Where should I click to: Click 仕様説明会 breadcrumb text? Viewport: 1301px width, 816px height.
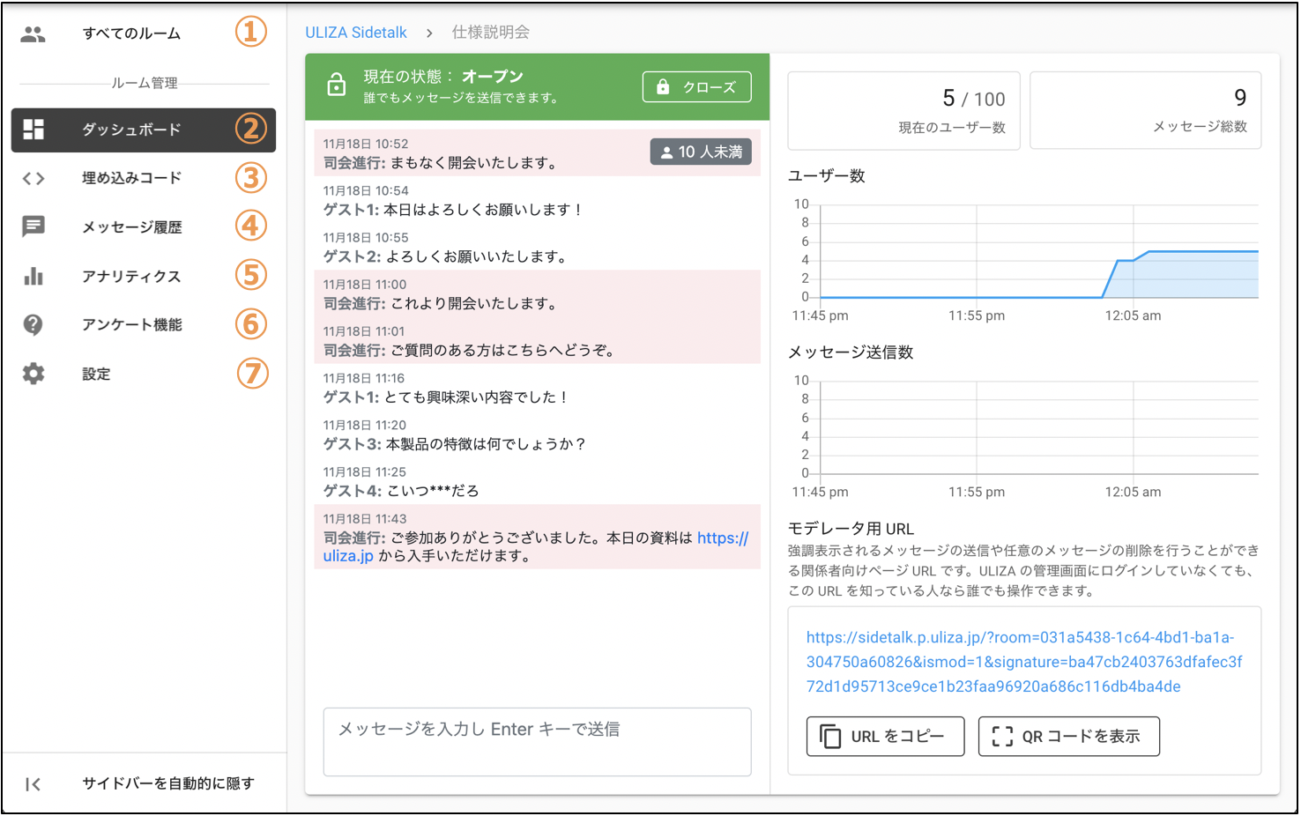tap(491, 33)
